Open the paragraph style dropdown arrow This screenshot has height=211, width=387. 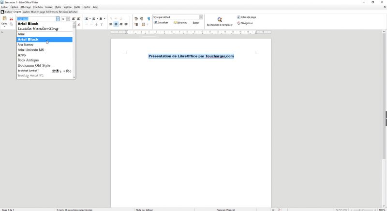(201, 17)
